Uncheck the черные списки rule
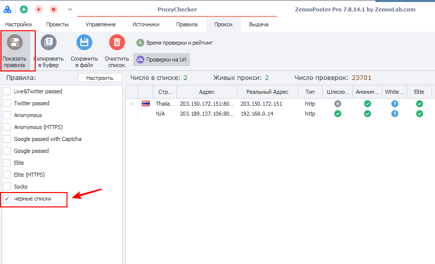The width and height of the screenshot is (435, 264). [x=7, y=198]
